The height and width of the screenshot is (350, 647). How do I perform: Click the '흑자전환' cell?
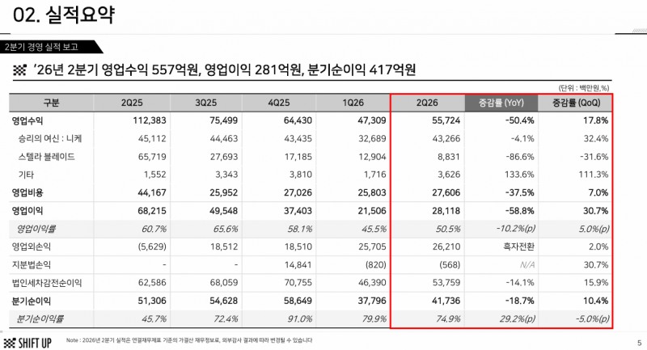(x=519, y=247)
